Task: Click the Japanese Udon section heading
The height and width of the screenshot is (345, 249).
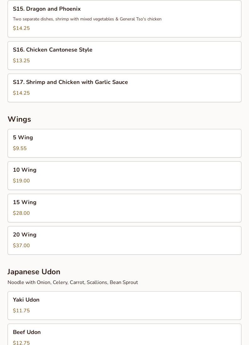Action: 34,272
